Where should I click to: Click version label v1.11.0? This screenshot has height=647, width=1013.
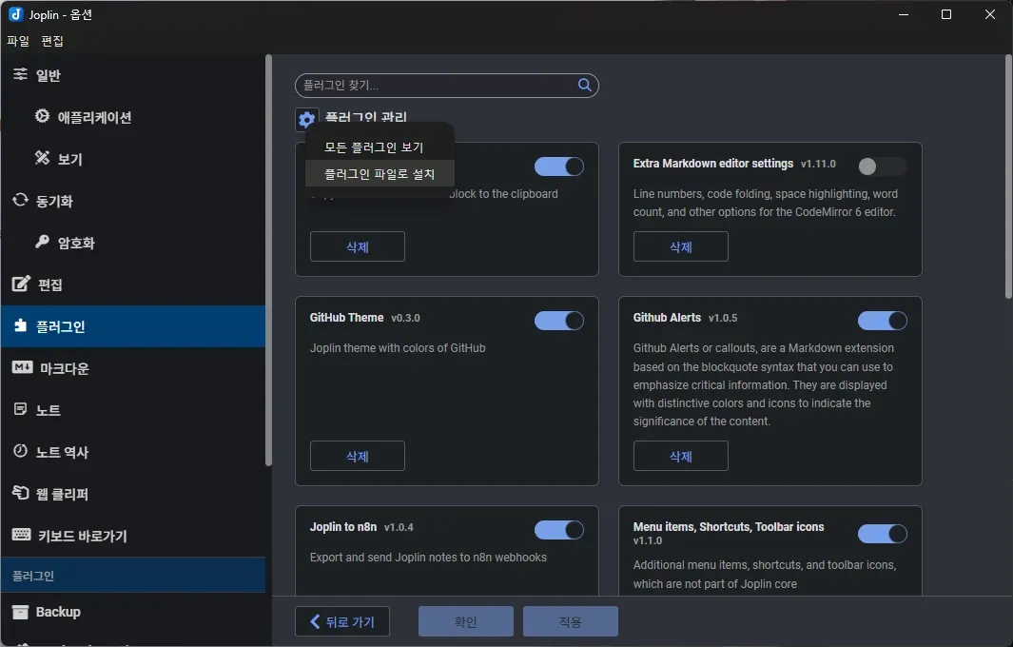point(818,165)
